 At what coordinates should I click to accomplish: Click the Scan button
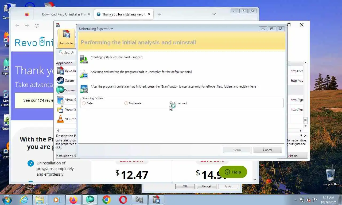click(x=237, y=150)
